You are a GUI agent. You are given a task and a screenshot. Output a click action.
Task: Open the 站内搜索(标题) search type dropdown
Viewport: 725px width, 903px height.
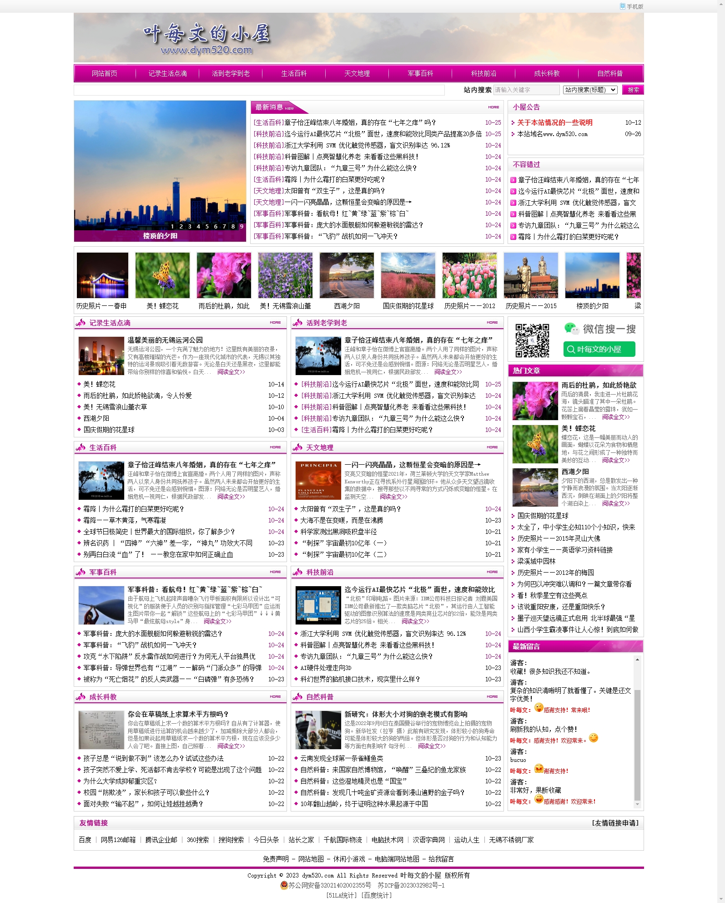pos(590,90)
